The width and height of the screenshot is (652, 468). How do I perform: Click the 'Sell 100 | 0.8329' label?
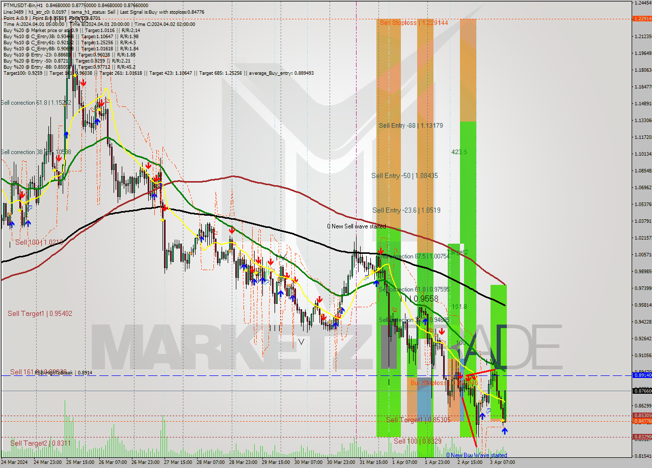[418, 441]
